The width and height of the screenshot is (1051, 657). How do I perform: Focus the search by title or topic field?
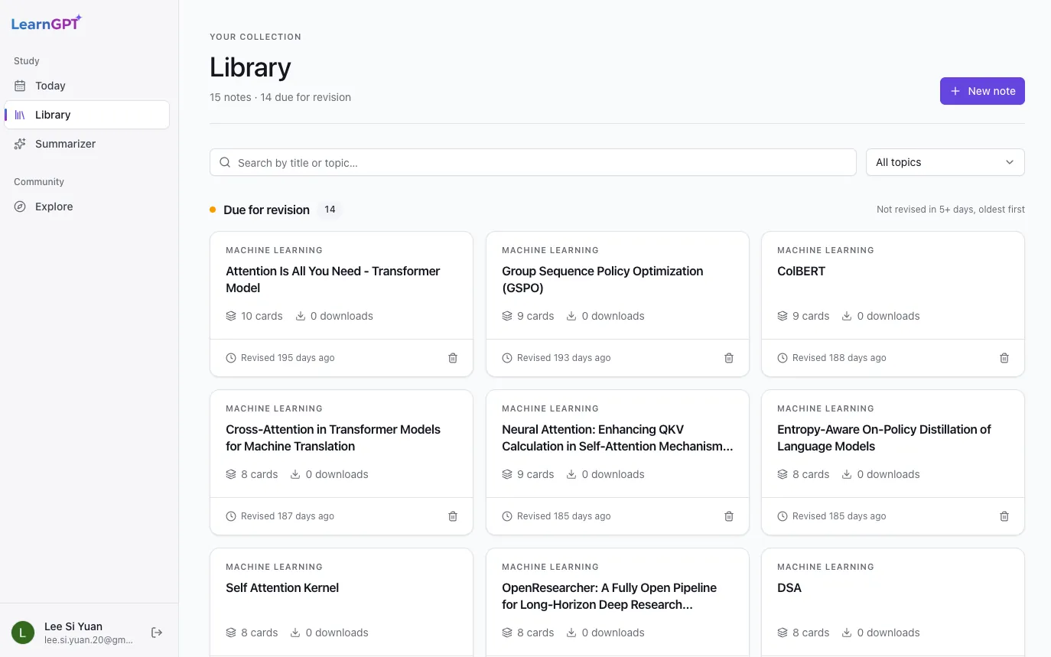point(533,162)
